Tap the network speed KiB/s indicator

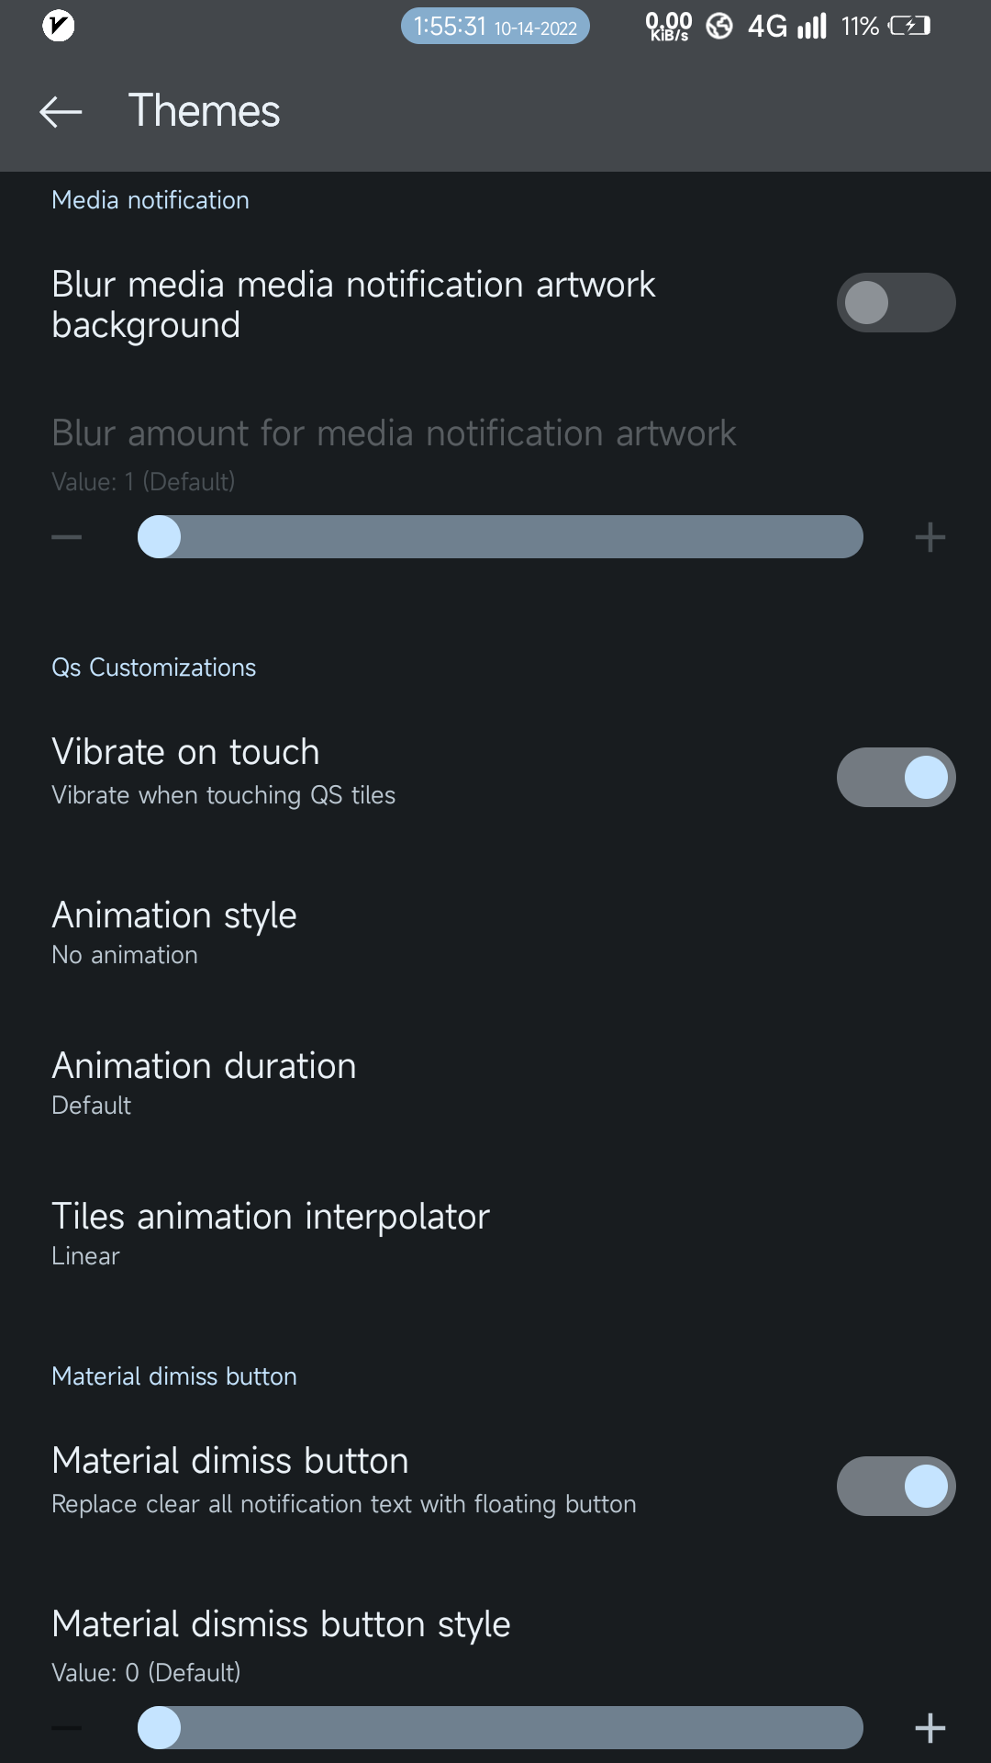669,26
